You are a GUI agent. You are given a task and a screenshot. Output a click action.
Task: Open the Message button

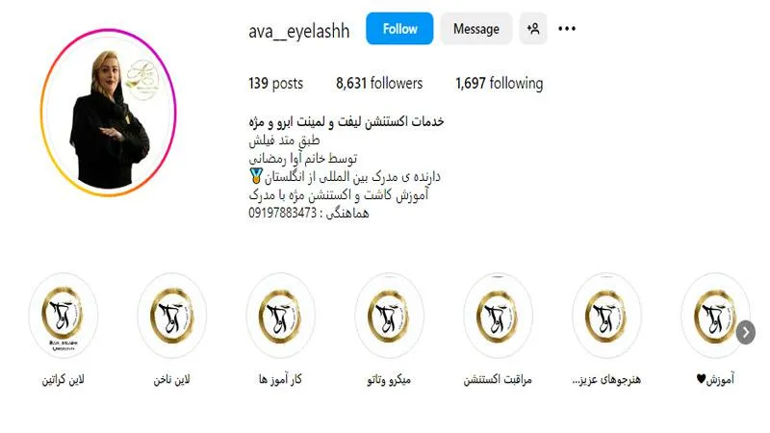click(475, 29)
